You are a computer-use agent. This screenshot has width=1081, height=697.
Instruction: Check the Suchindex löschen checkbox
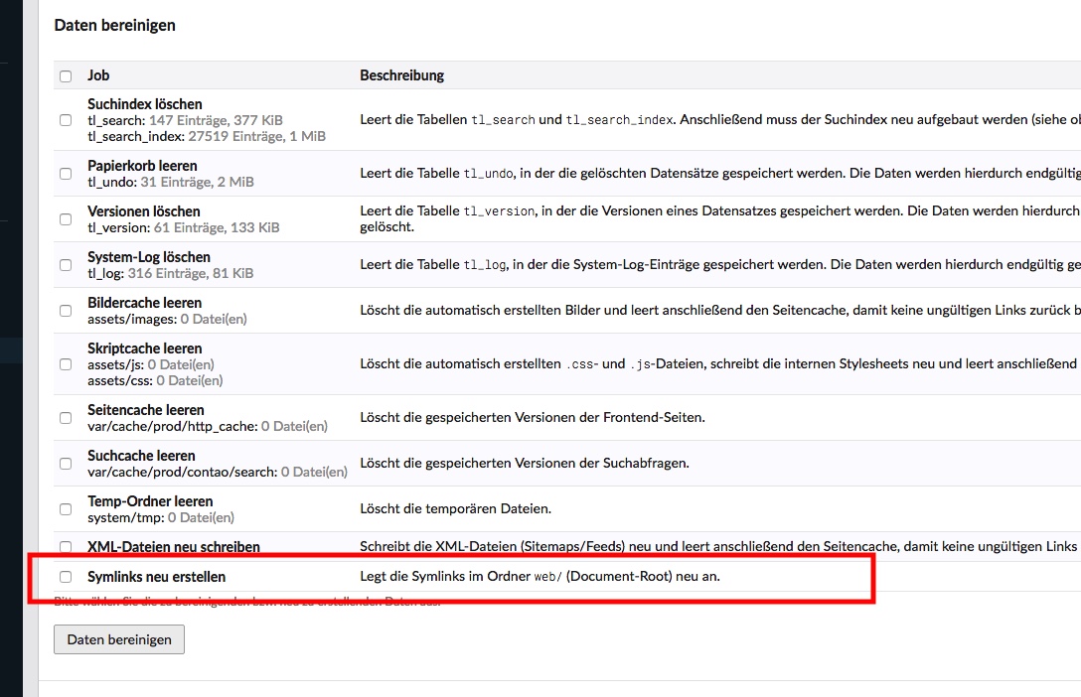[66, 120]
